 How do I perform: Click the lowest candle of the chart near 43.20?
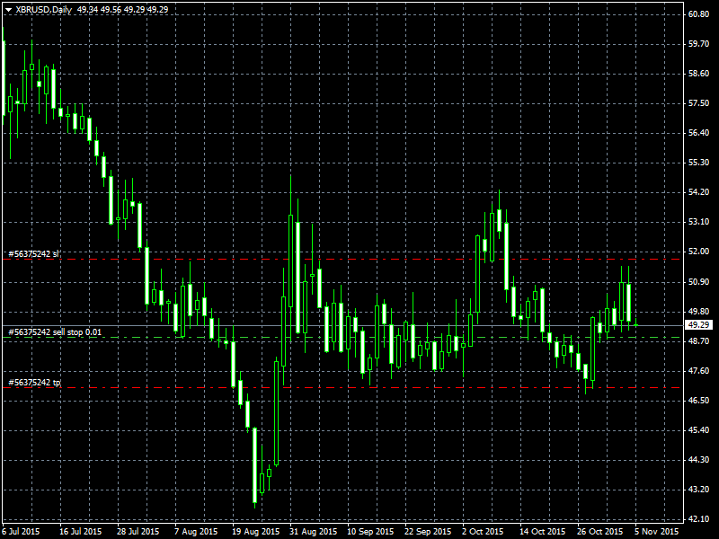[255, 465]
